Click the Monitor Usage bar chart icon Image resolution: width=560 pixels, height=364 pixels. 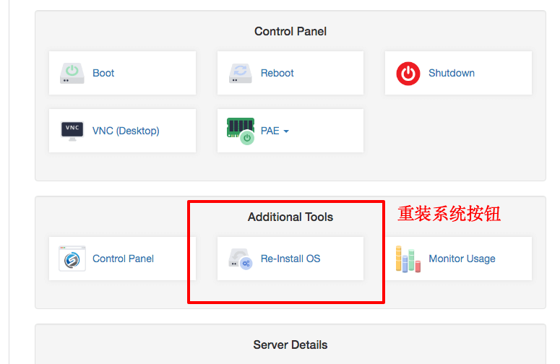pos(408,259)
